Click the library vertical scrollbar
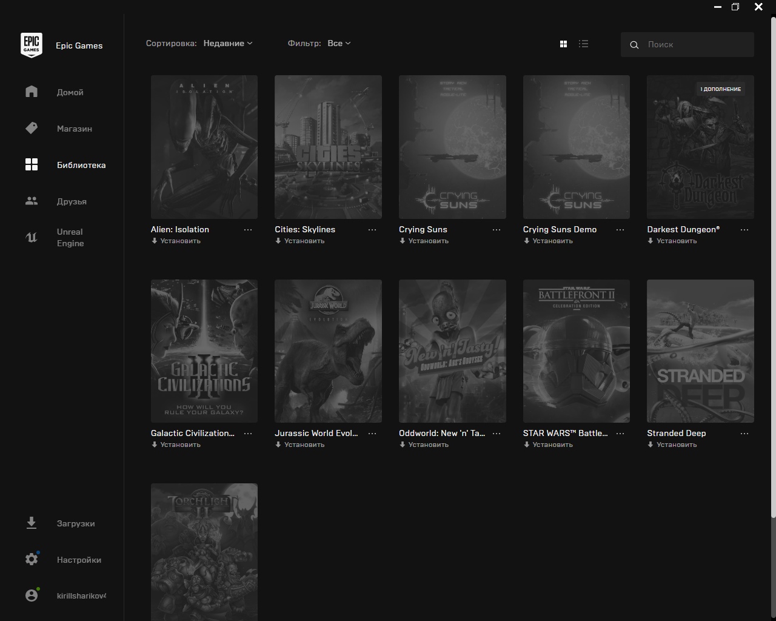The height and width of the screenshot is (621, 776). click(773, 267)
